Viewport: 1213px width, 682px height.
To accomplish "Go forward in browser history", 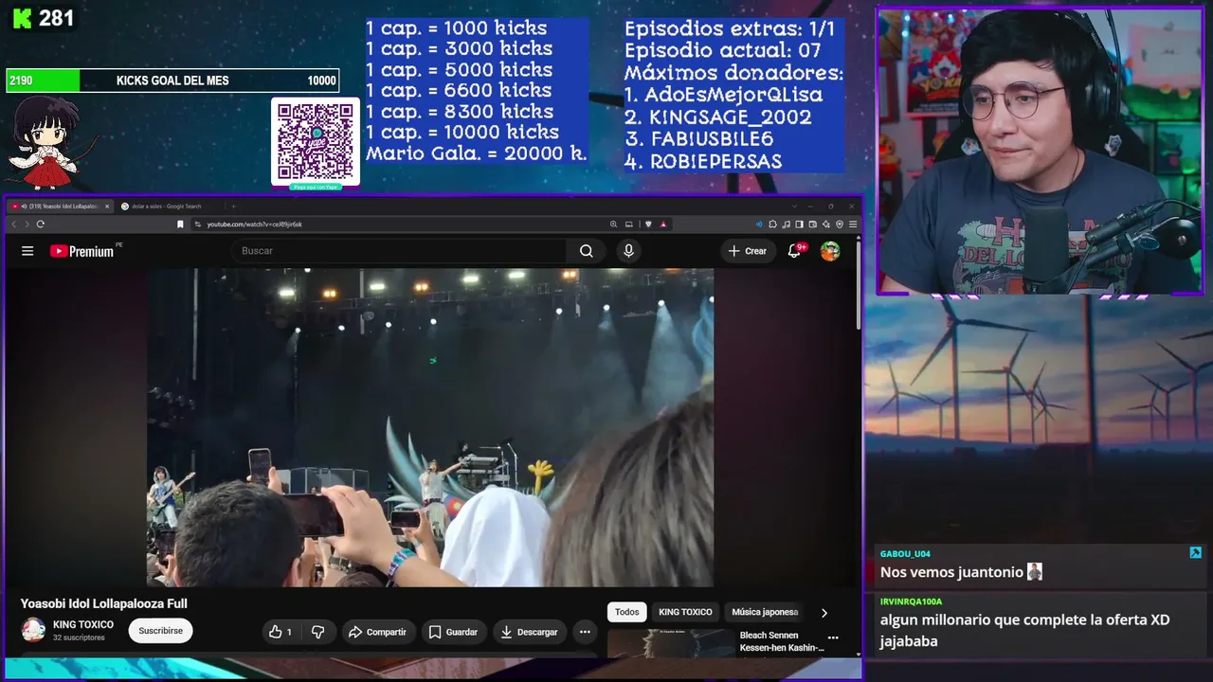I will tap(27, 224).
